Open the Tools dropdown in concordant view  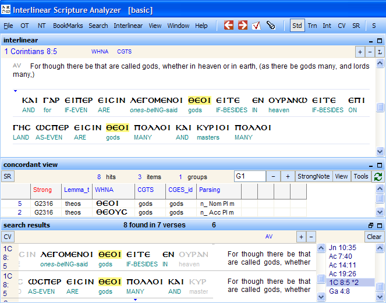pyautogui.click(x=361, y=177)
